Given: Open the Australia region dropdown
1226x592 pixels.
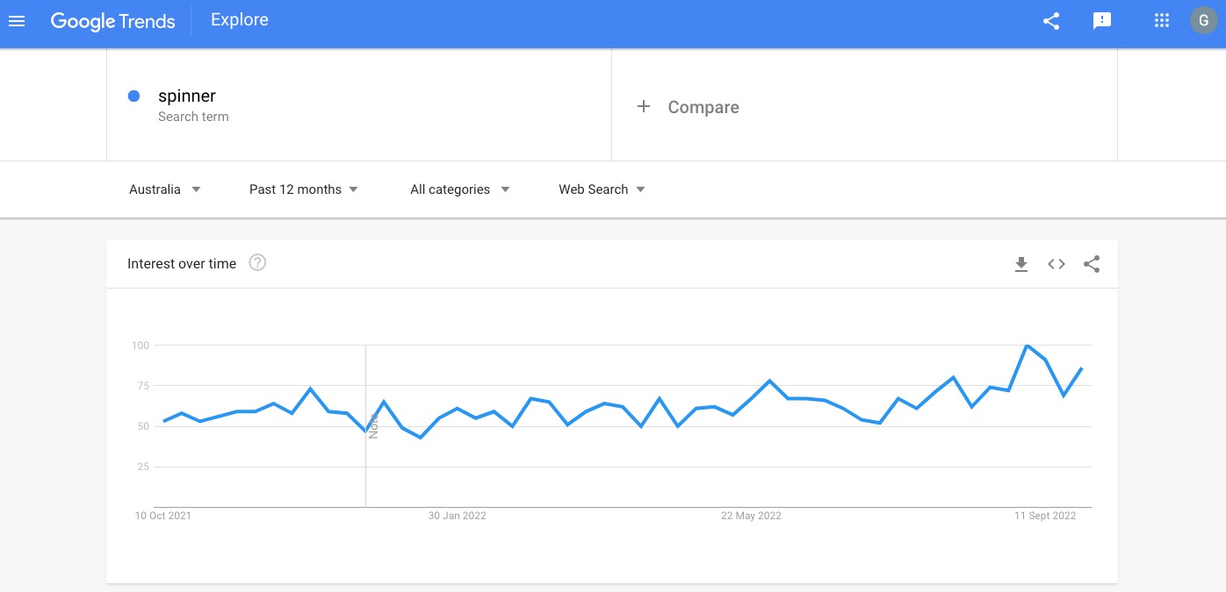Looking at the screenshot, I should click(x=165, y=189).
